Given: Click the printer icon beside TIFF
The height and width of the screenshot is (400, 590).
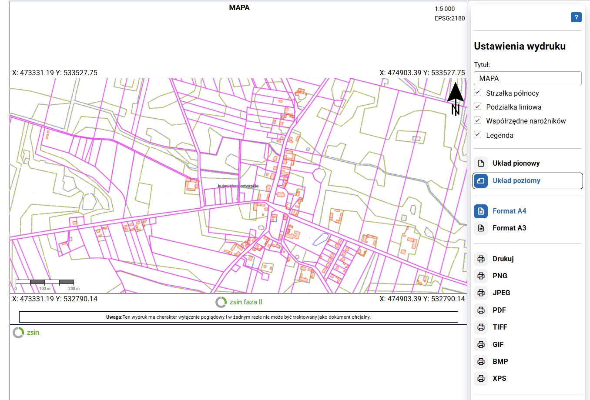Looking at the screenshot, I should click(481, 327).
